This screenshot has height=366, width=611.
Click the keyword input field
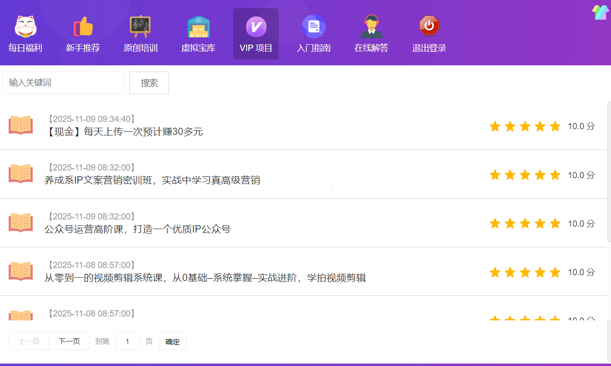click(x=62, y=83)
